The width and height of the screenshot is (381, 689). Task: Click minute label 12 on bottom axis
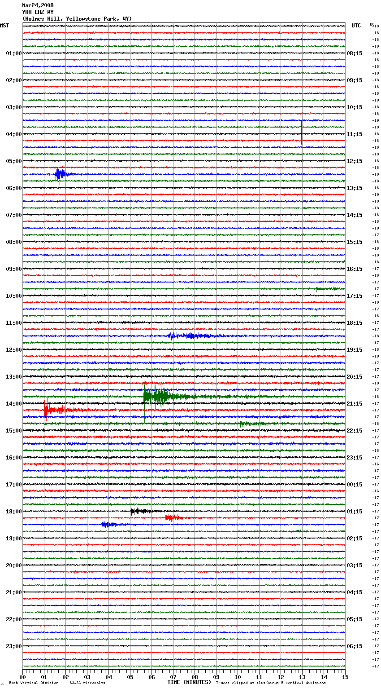[x=281, y=677]
